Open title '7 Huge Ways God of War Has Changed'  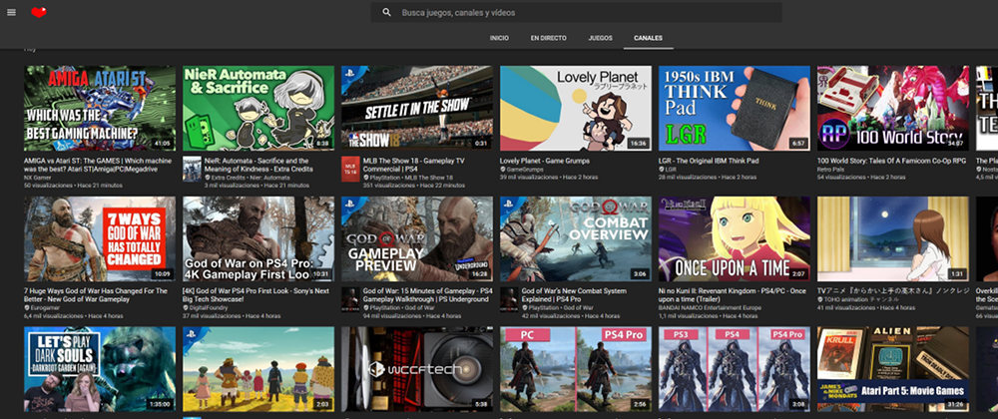[96, 295]
